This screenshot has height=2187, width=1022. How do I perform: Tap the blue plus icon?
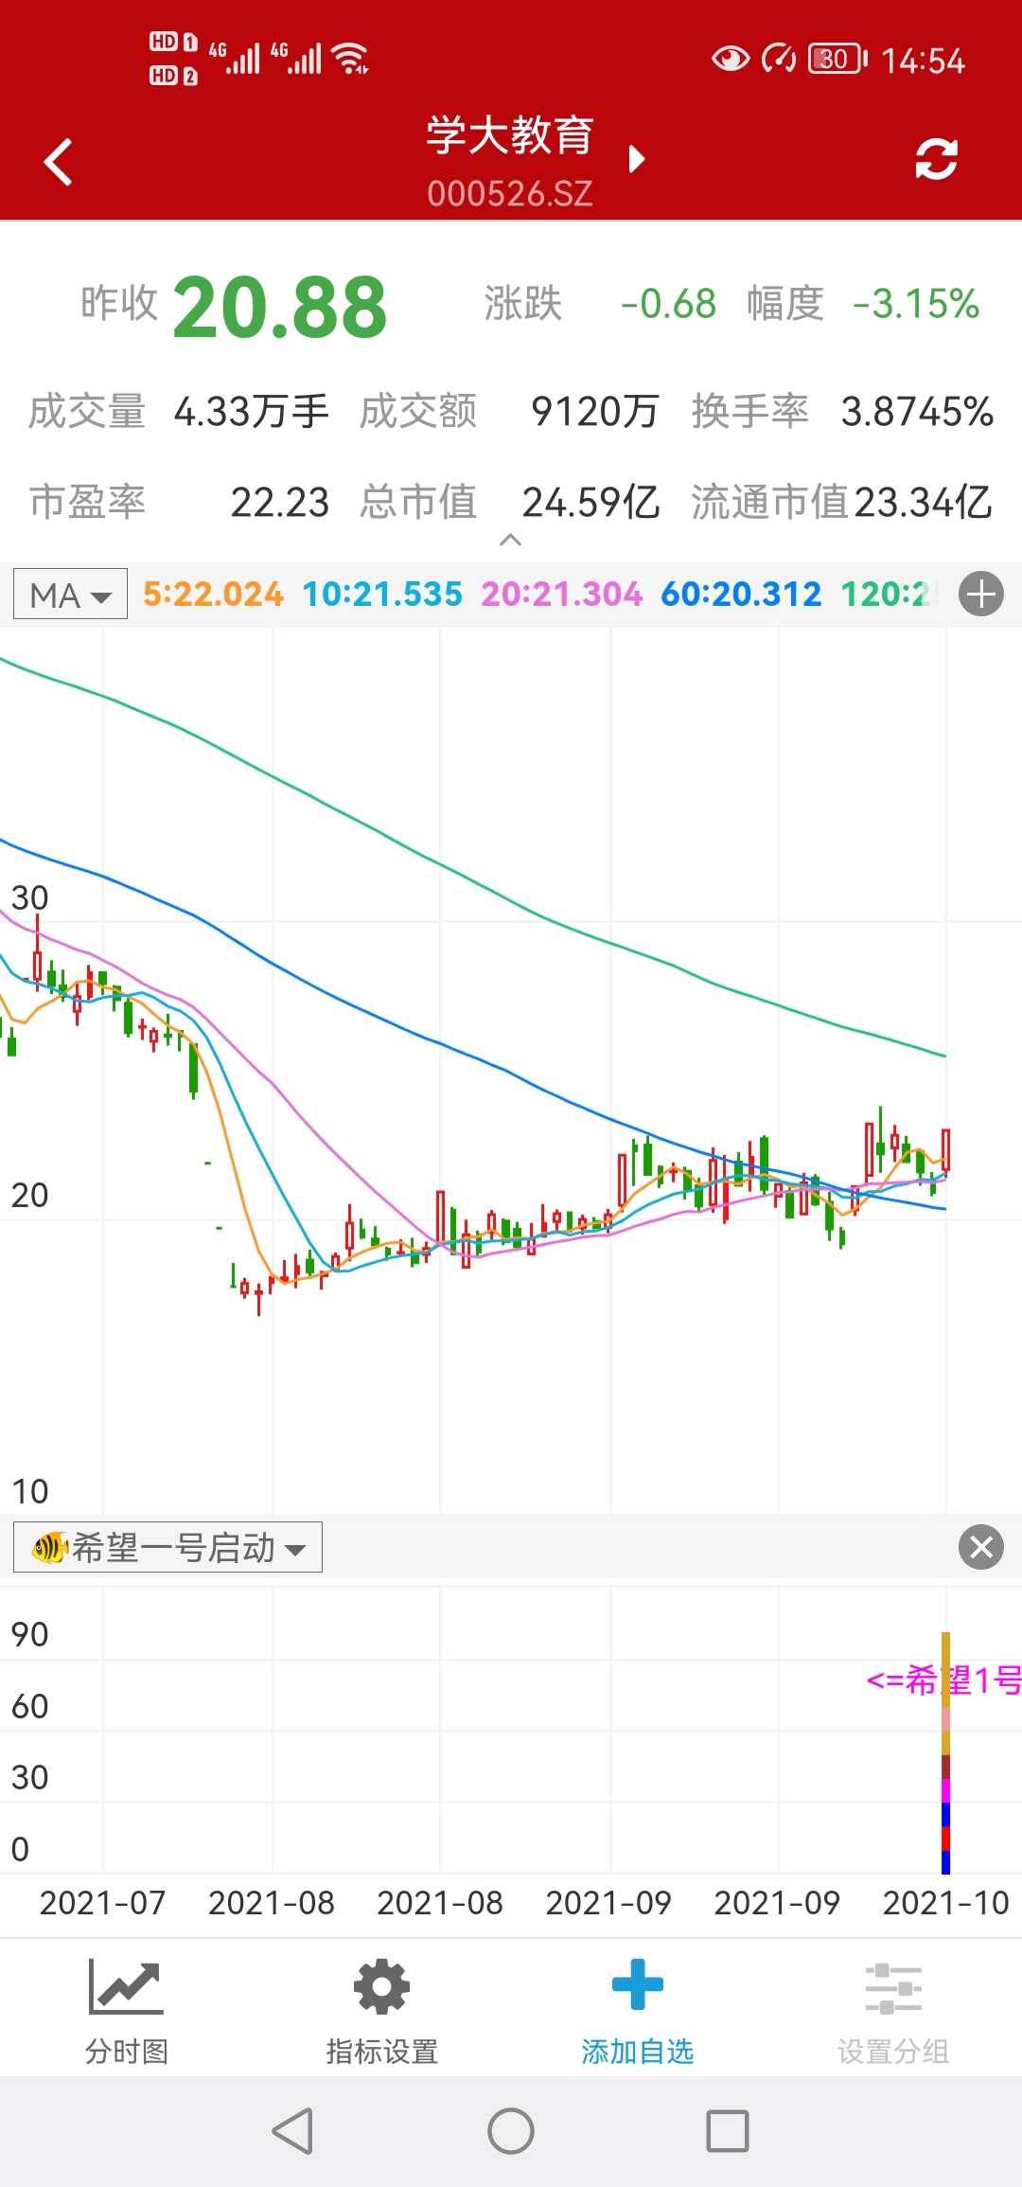point(638,1984)
